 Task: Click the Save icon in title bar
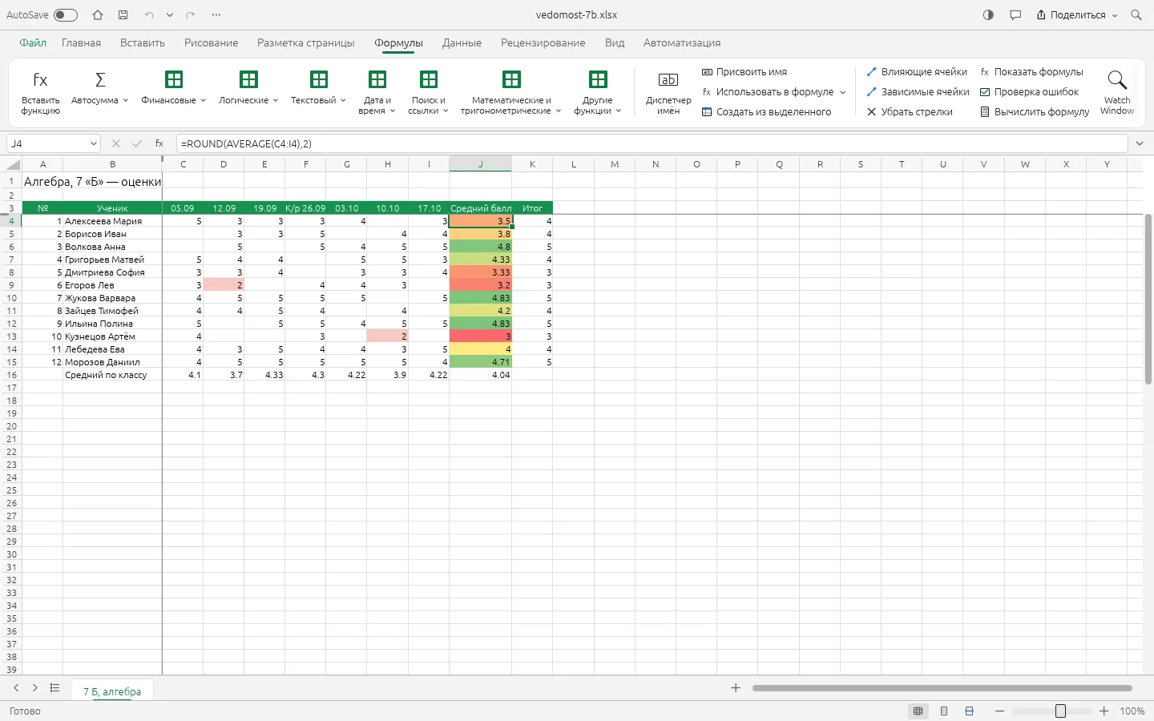pos(123,14)
